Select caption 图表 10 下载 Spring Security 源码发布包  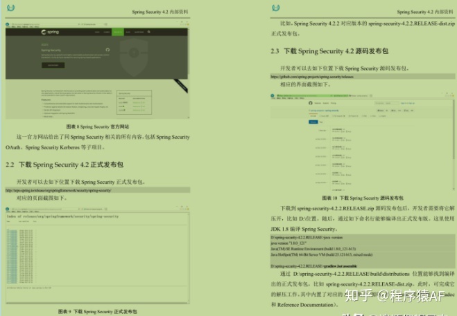[x=363, y=198]
